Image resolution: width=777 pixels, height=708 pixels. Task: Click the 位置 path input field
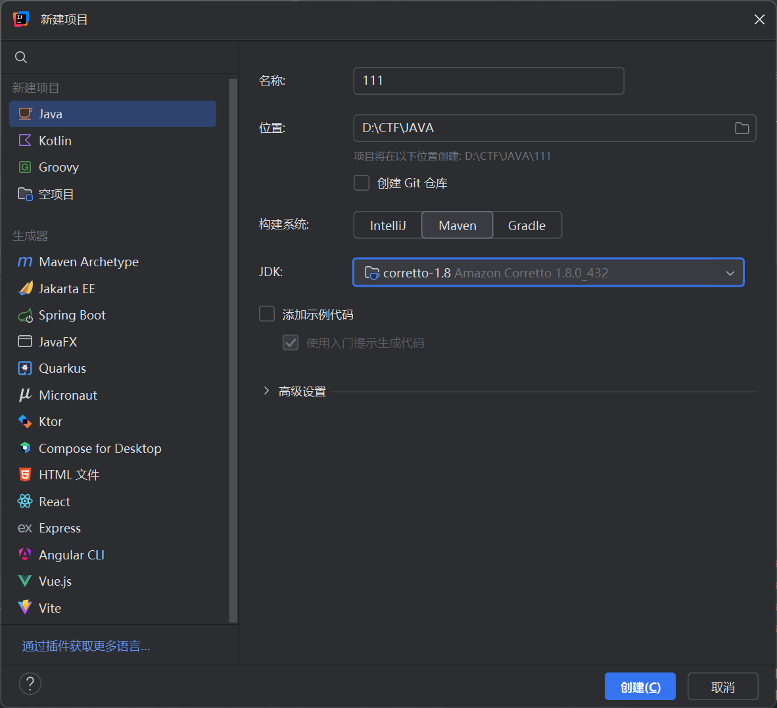click(x=555, y=128)
